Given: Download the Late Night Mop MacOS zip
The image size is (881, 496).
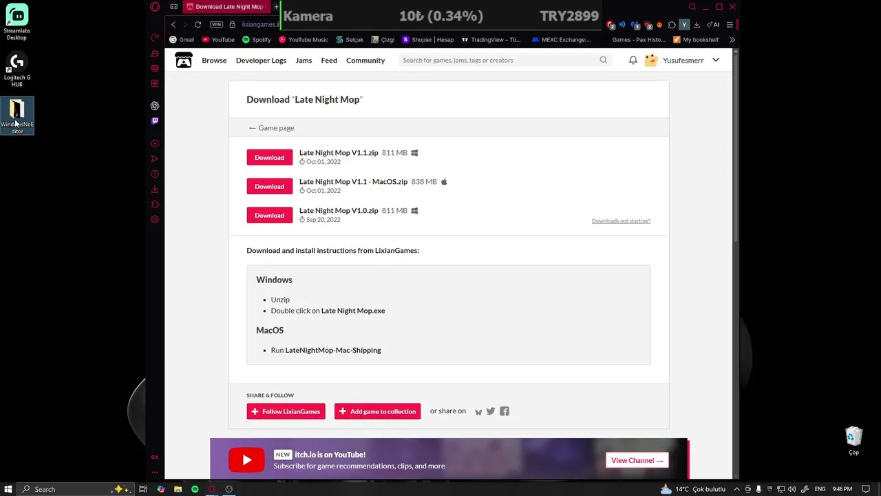Looking at the screenshot, I should tap(269, 186).
